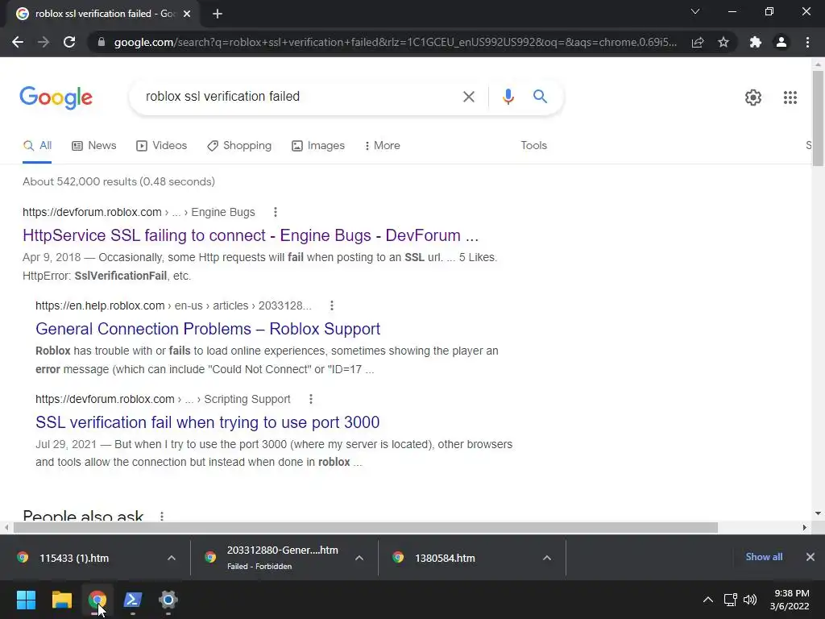The image size is (825, 619).
Task: Close the downloads bar
Action: coord(810,557)
